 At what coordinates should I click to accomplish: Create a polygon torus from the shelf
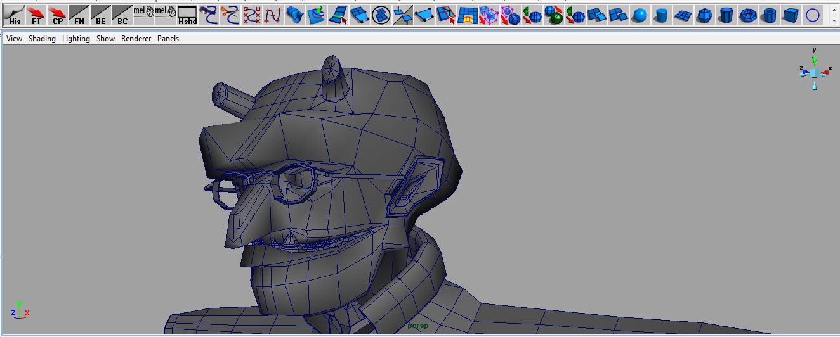pos(748,15)
